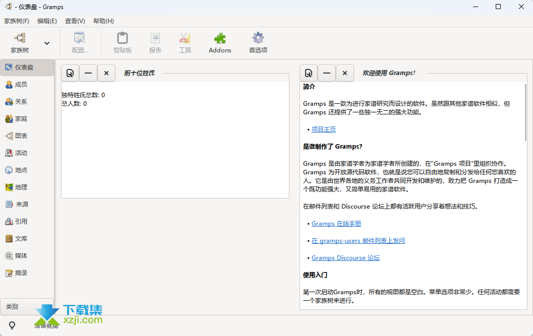
Task: Open the 文库 repositories view
Action: tap(27, 238)
